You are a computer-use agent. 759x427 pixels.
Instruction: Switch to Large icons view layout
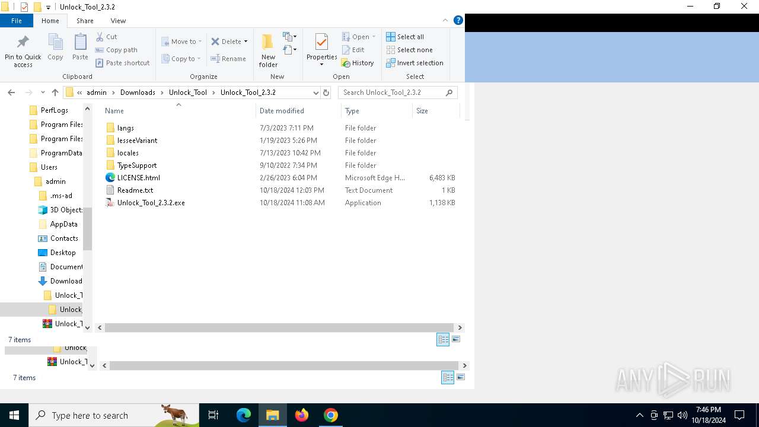click(456, 339)
